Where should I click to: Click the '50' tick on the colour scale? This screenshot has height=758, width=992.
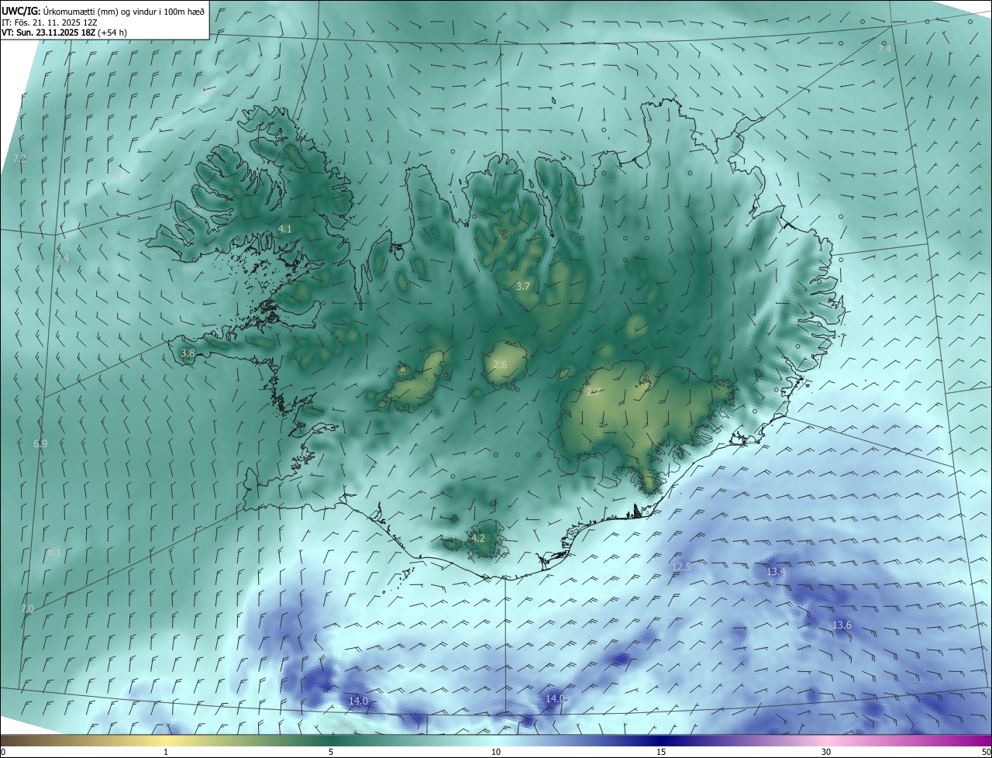pos(986,752)
